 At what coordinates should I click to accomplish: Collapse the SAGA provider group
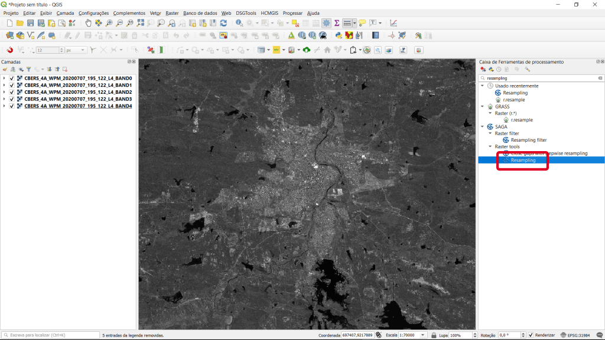click(x=482, y=126)
